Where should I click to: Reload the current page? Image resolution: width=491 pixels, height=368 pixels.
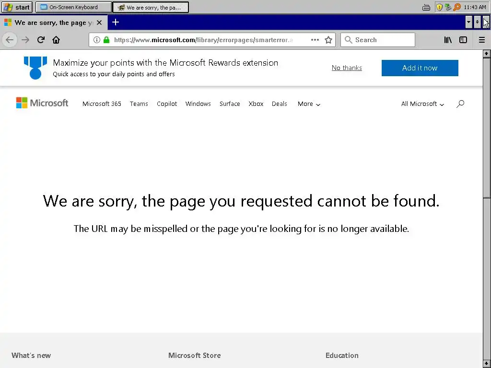tap(41, 40)
